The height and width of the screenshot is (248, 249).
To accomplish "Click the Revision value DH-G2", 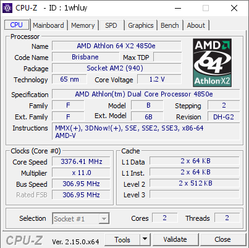I will click(x=224, y=116).
